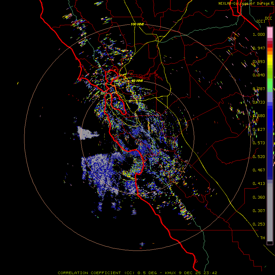Click the 0.520 legend value
Viewport: 275px width, 275px height.
(259, 156)
